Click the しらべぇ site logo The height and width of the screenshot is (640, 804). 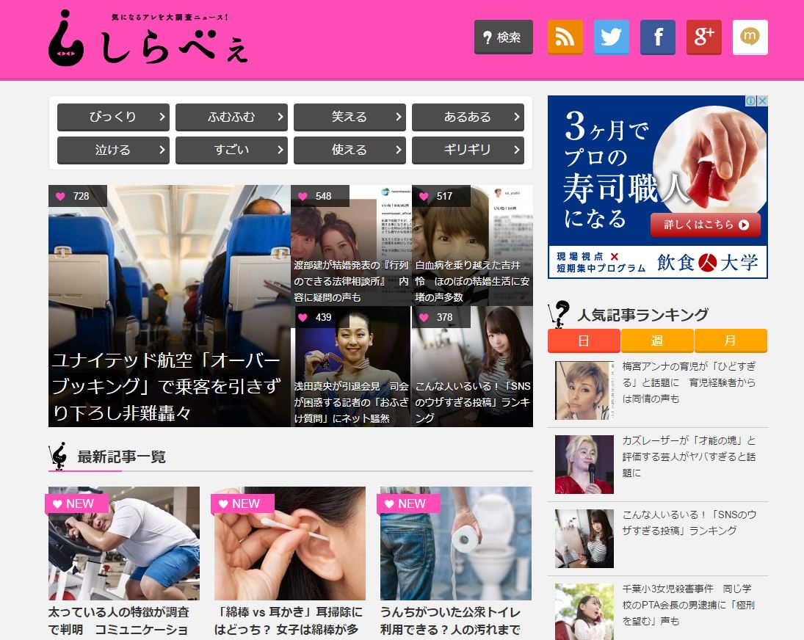click(148, 38)
